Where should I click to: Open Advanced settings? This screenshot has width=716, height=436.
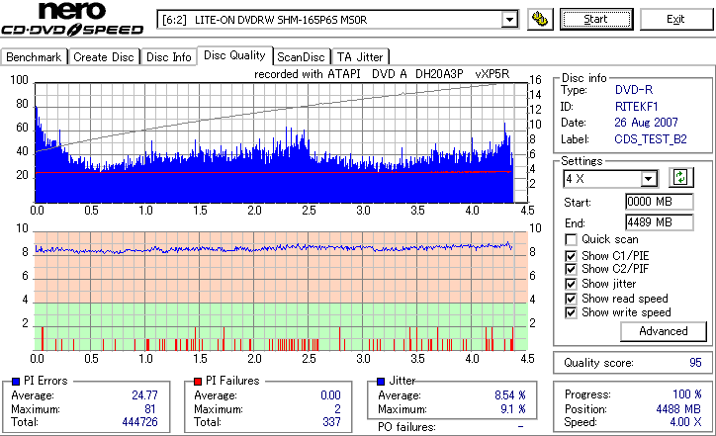663,331
